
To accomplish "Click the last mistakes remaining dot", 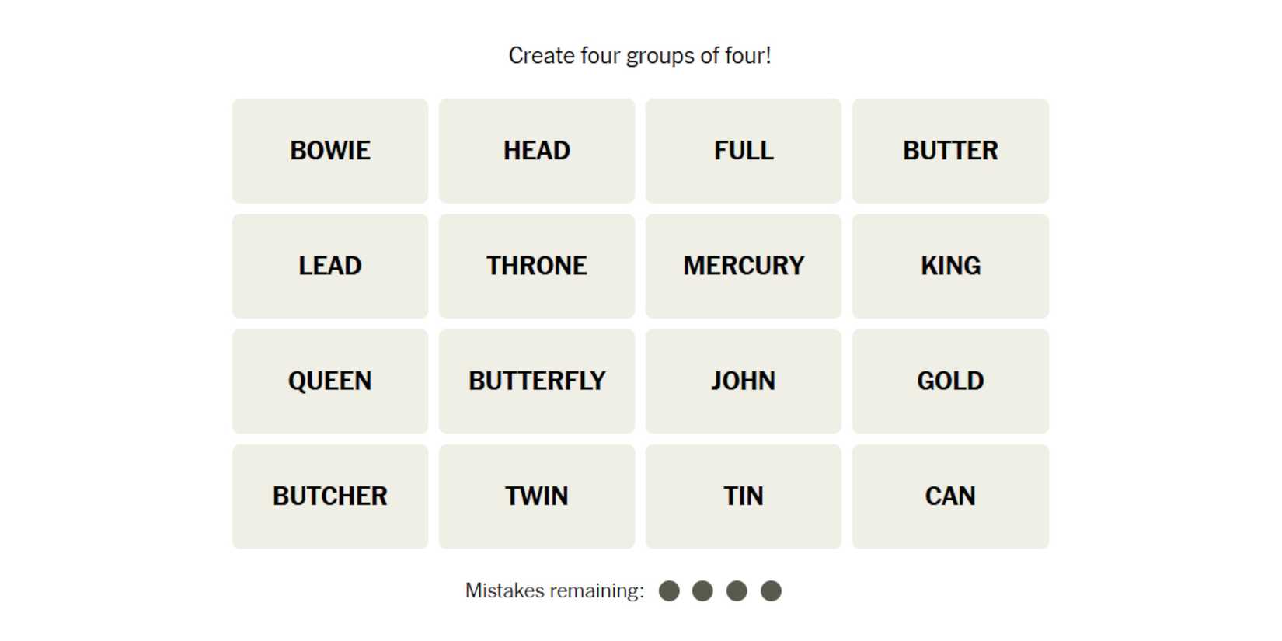I will [x=771, y=591].
